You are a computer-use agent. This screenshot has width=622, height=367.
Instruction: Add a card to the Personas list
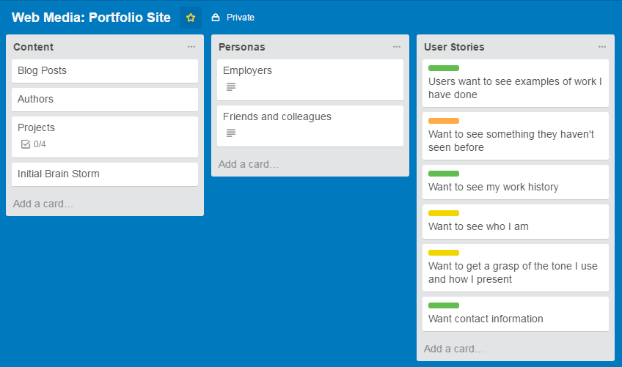click(249, 164)
